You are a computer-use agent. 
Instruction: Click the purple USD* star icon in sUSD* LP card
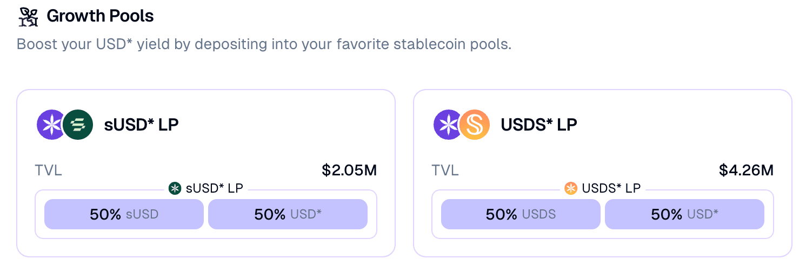pyautogui.click(x=52, y=125)
